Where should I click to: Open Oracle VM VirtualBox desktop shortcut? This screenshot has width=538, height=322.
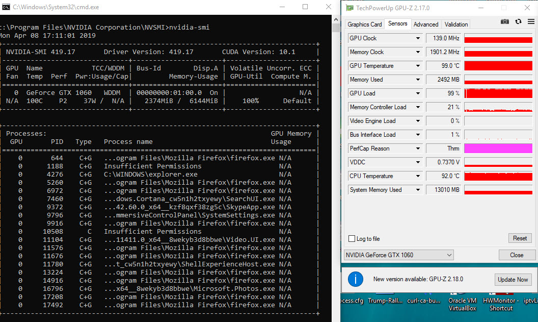[462, 304]
